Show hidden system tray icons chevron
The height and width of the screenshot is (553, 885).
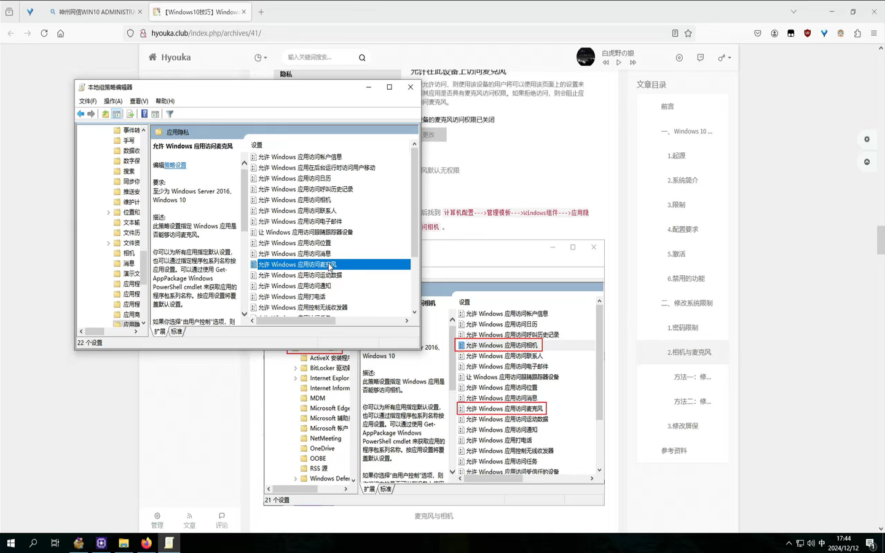pos(789,543)
